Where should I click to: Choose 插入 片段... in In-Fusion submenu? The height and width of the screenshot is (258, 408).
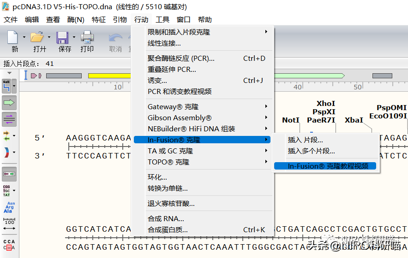pos(306,140)
